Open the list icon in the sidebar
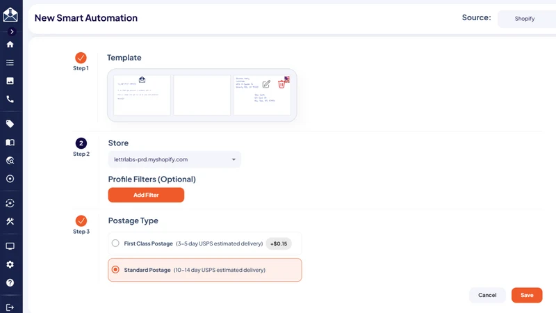The image size is (556, 313). pos(10,63)
